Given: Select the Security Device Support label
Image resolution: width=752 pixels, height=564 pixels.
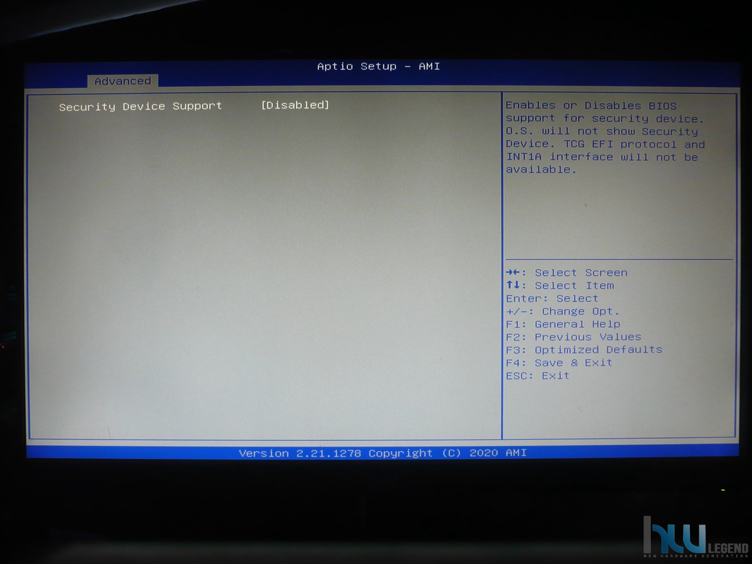Looking at the screenshot, I should coord(140,107).
